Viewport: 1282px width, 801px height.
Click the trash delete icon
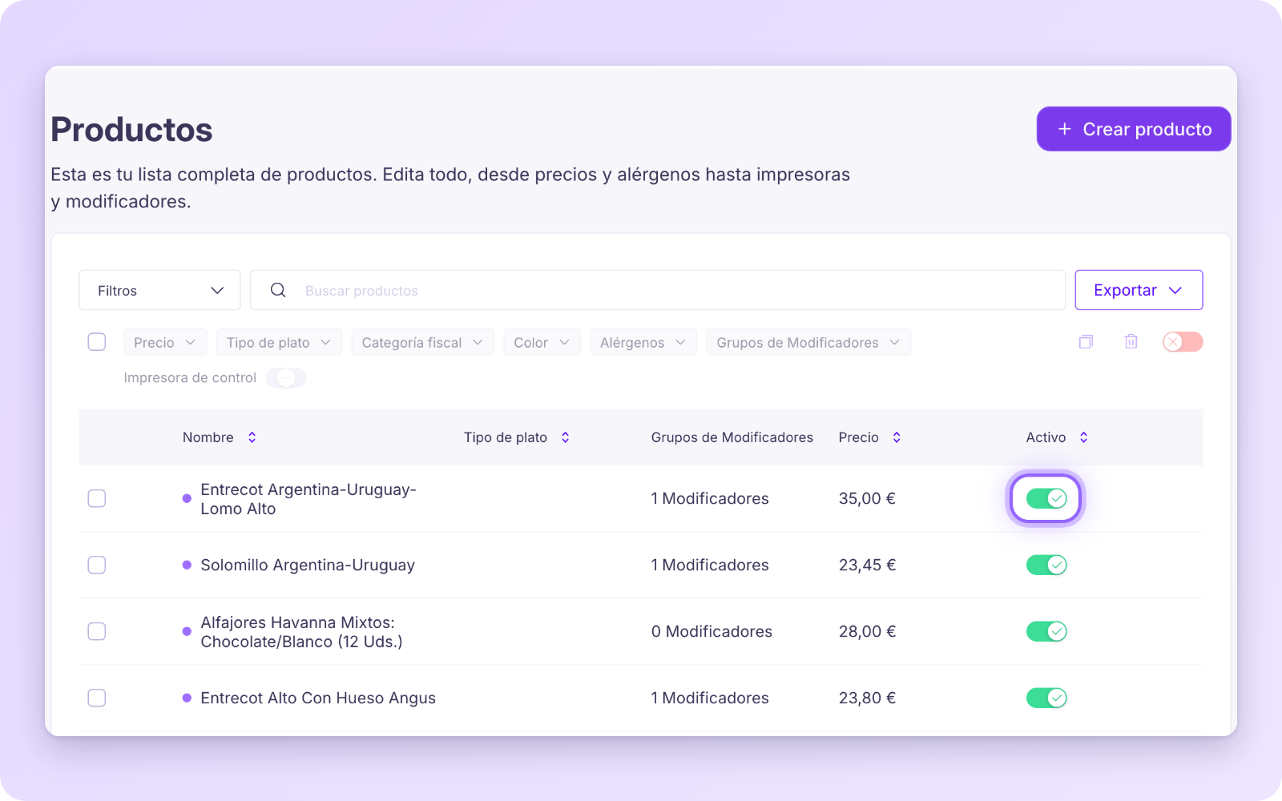pyautogui.click(x=1131, y=342)
